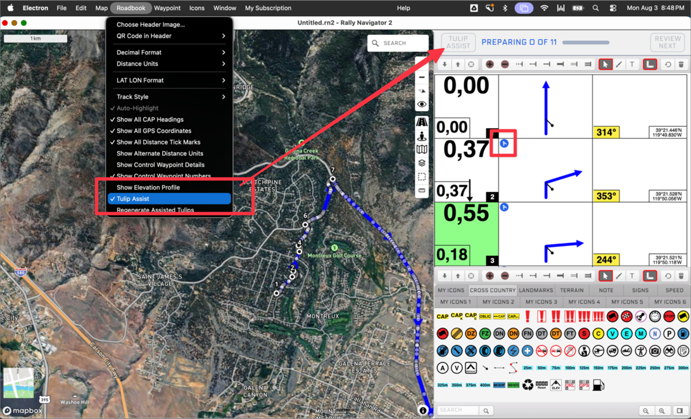Click the blue tulip-assist badge in the 0,37 row
The width and height of the screenshot is (691, 419).
504,143
